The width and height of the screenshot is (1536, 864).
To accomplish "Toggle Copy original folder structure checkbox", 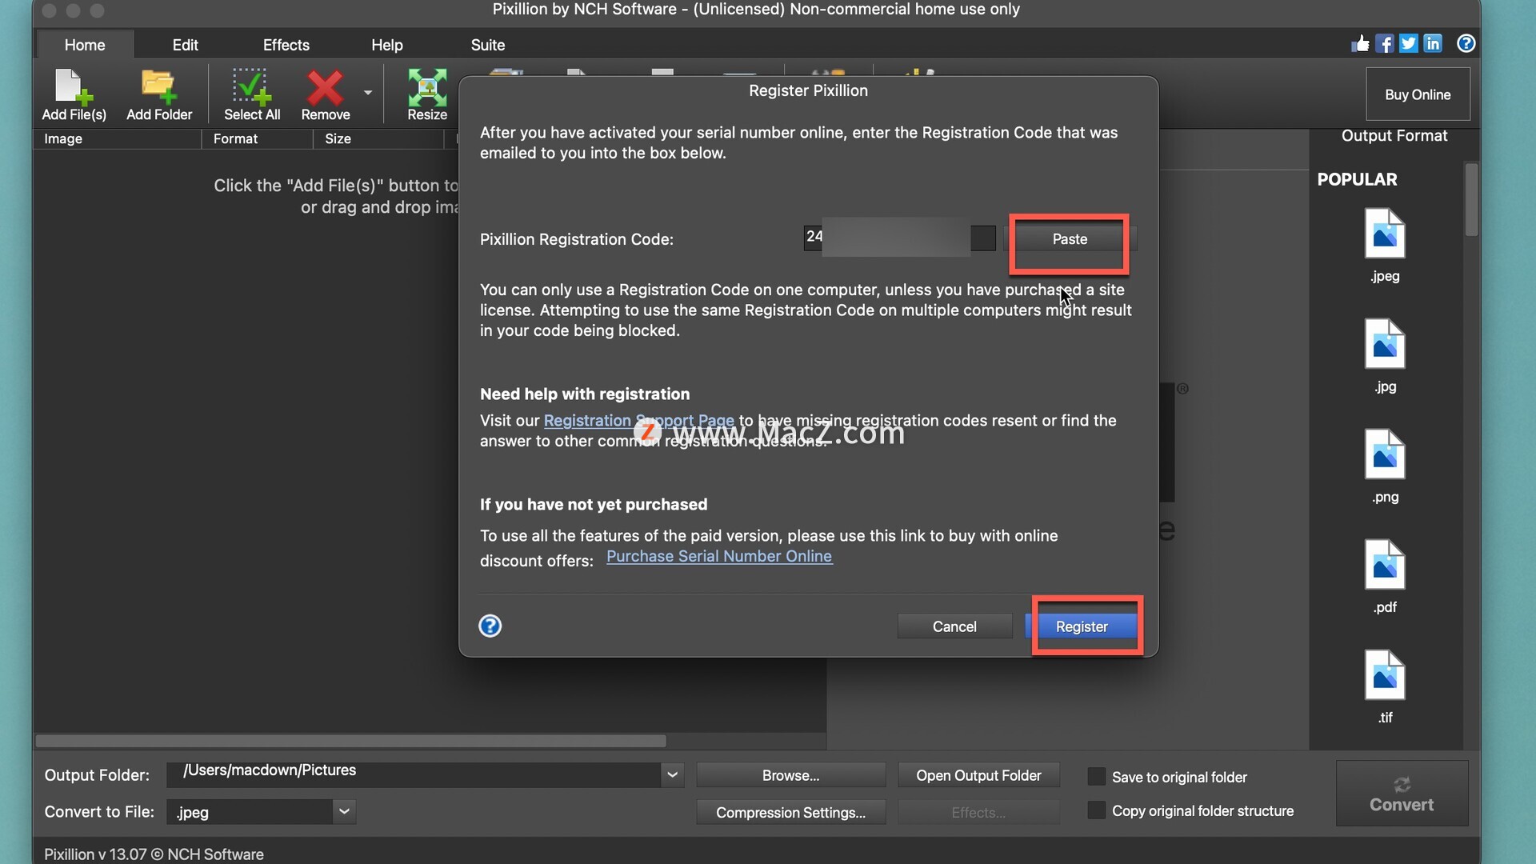I will [x=1097, y=810].
